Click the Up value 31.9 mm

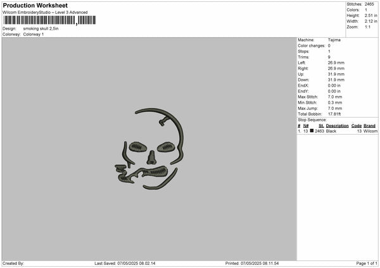336,74
